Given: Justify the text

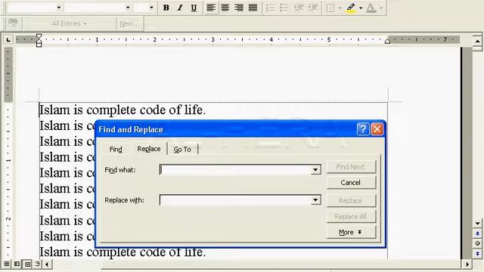Looking at the screenshot, I should [253, 8].
